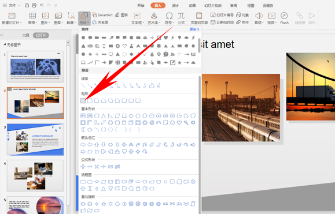This screenshot has height=214, width=335.
Task: Open slide 1 thumbnail
Action: [35, 66]
